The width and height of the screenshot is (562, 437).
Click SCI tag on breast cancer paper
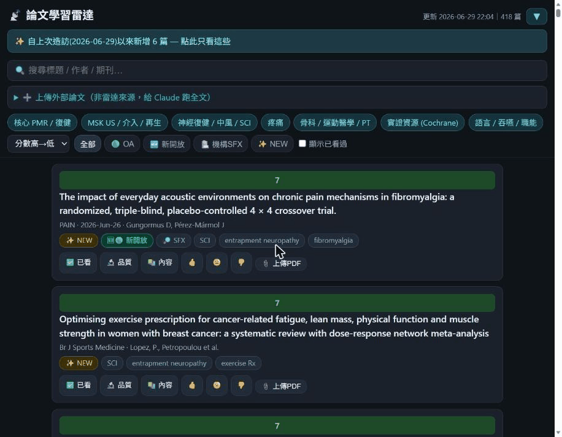(112, 363)
